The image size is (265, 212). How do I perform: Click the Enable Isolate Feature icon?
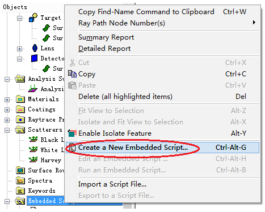pyautogui.click(x=72, y=133)
